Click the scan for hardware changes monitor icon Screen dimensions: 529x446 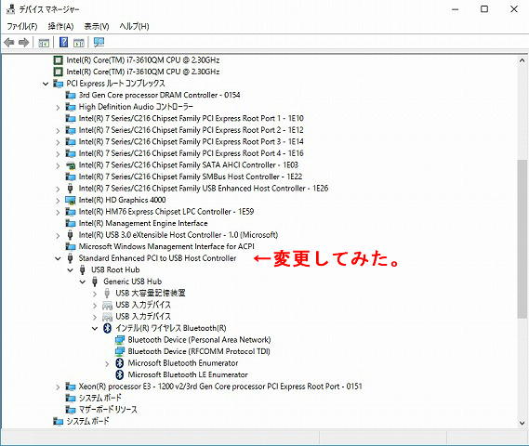coord(99,42)
